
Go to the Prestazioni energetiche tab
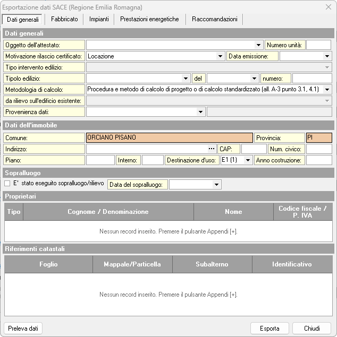[x=149, y=19]
